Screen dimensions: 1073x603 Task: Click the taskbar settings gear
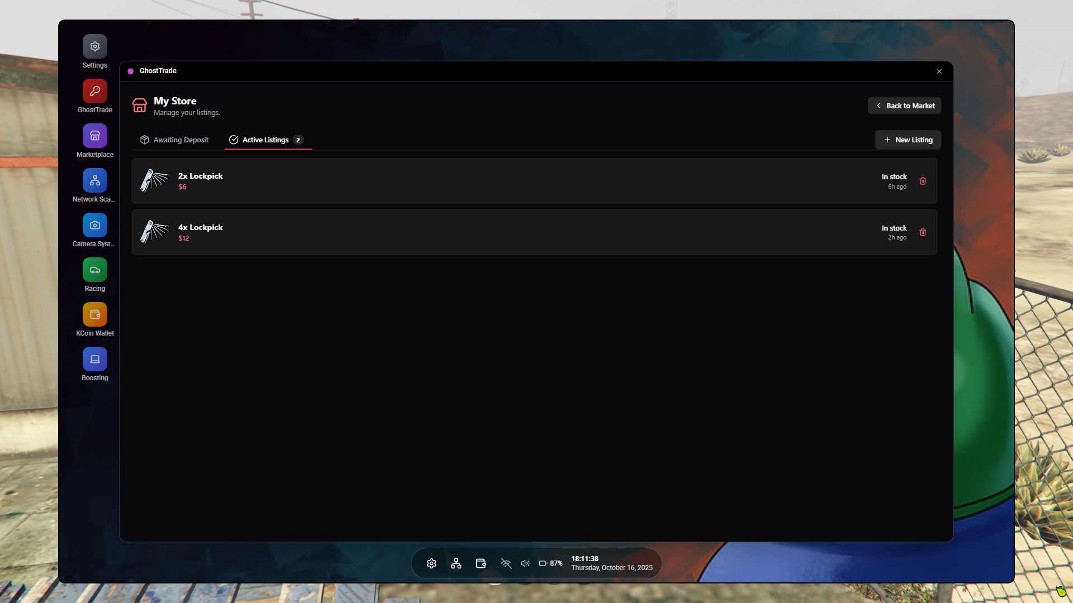pyautogui.click(x=431, y=563)
